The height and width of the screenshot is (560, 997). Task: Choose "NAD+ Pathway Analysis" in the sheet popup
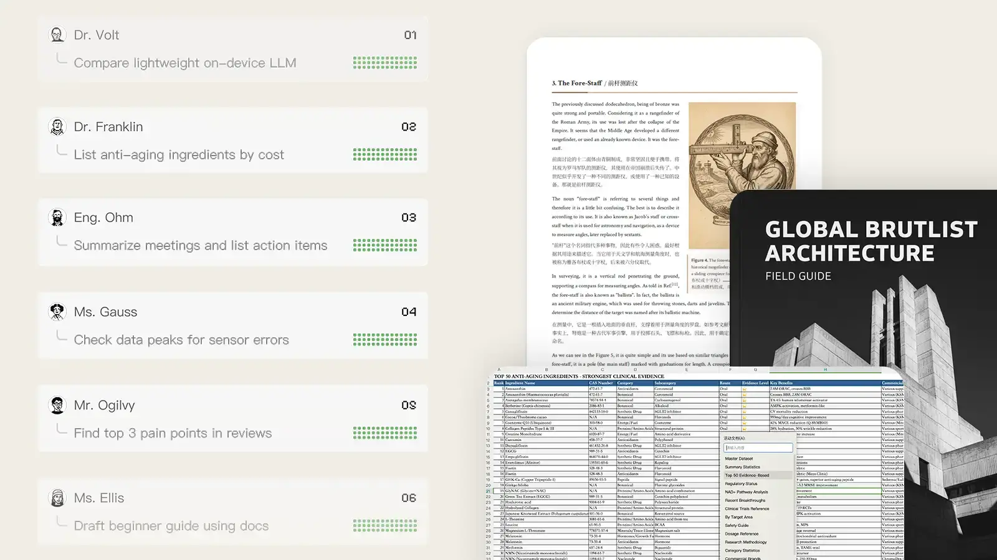tap(748, 492)
